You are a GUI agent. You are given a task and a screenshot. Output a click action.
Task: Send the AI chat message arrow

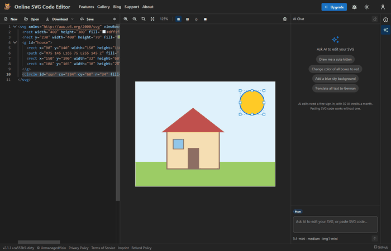click(x=375, y=239)
